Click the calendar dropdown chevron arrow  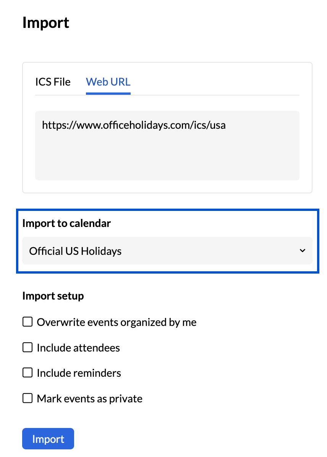[303, 251]
